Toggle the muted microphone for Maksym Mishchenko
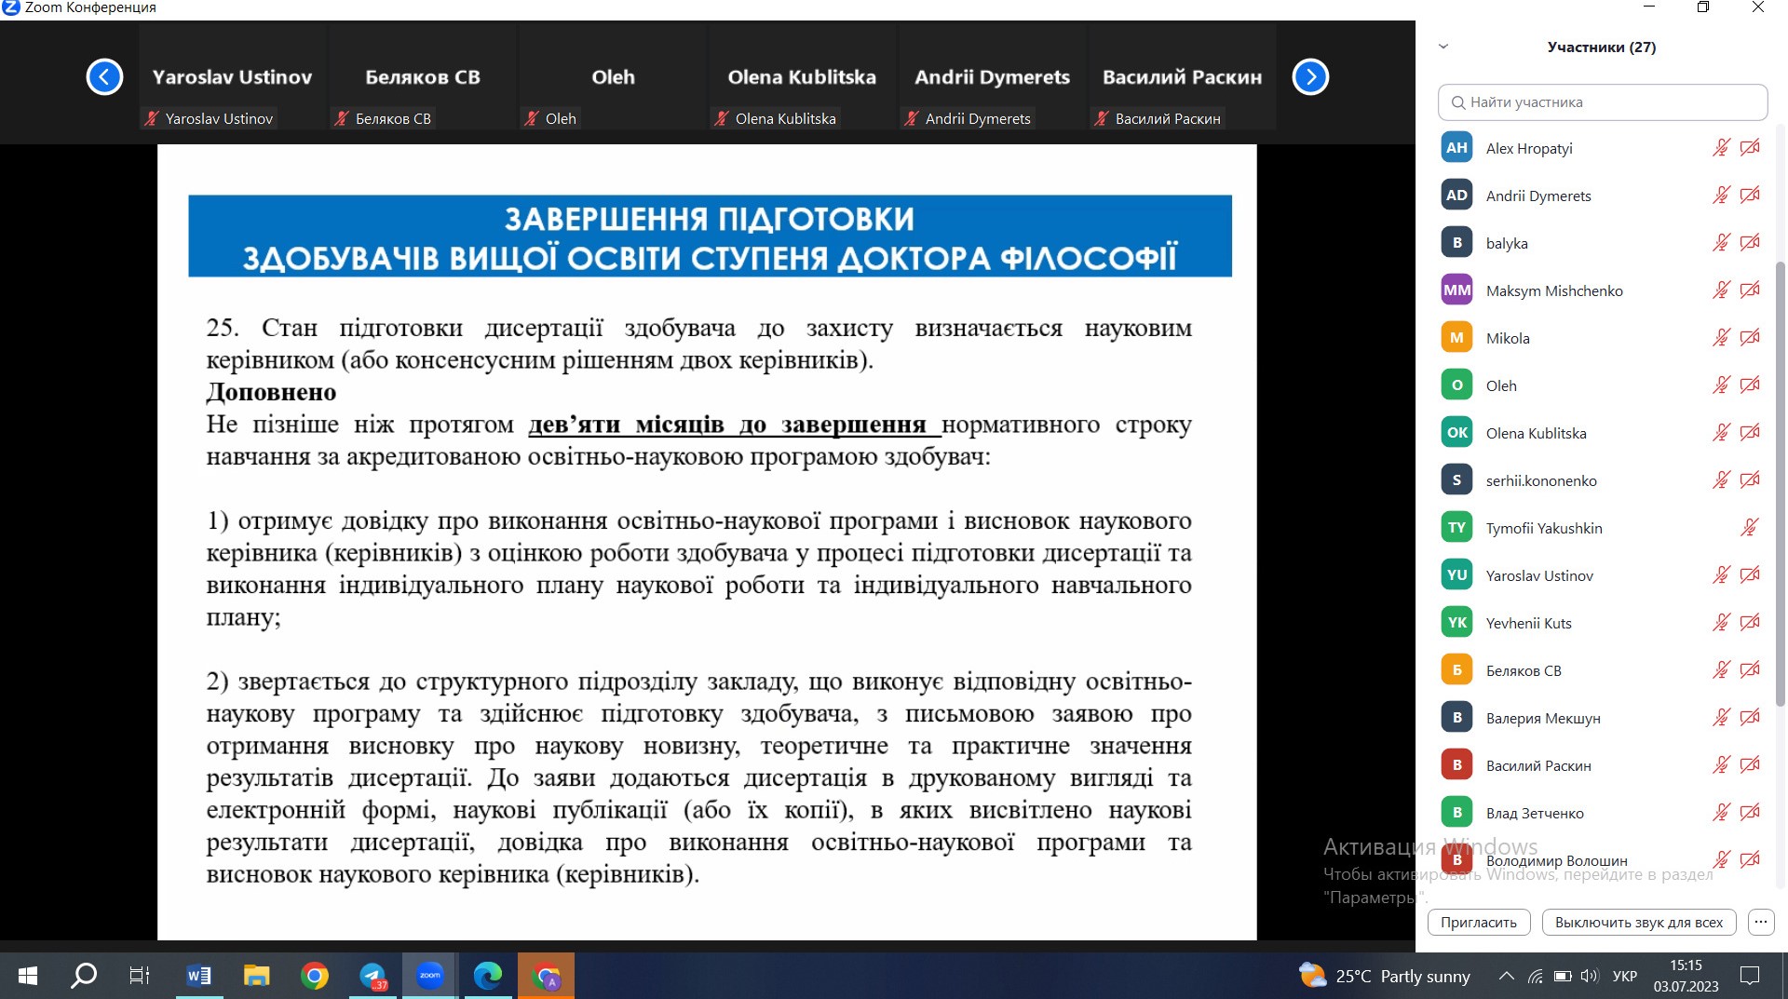1788x999 pixels. point(1720,290)
